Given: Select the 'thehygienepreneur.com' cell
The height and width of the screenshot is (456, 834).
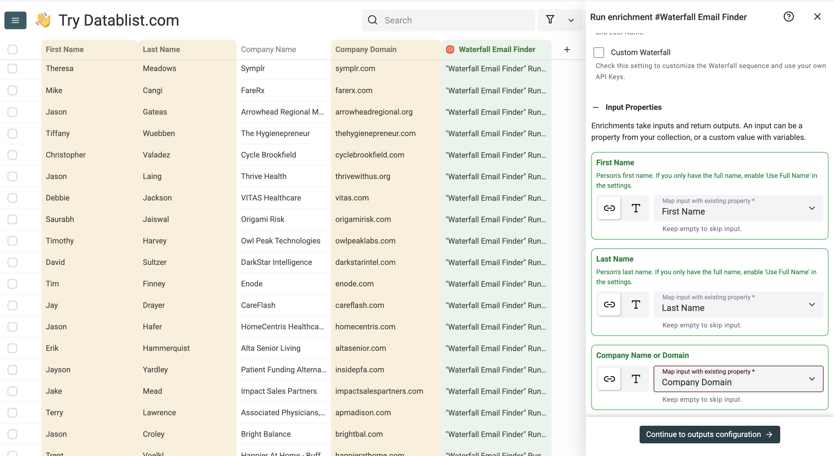Looking at the screenshot, I should coord(386,134).
